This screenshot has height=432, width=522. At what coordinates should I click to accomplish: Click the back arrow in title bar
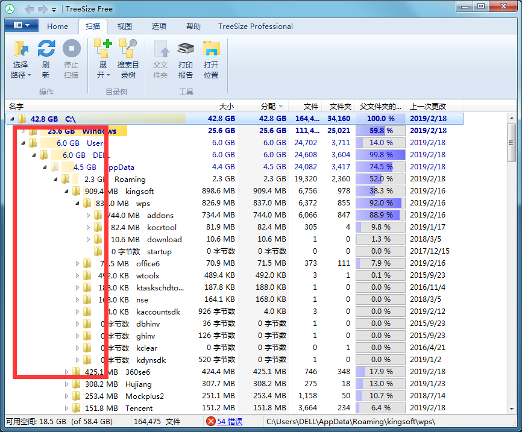[x=29, y=9]
